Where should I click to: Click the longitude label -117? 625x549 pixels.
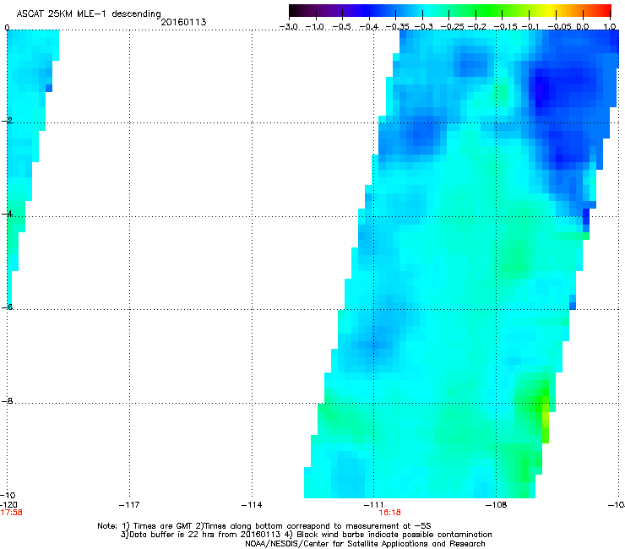click(x=129, y=505)
